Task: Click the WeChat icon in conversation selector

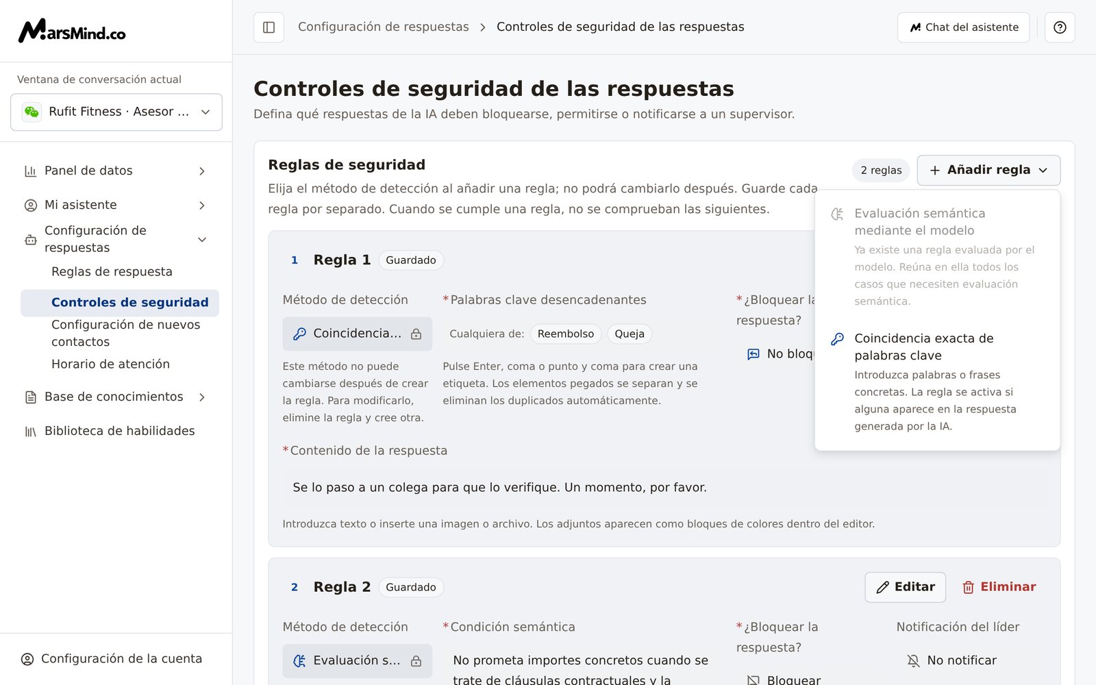Action: 32,112
